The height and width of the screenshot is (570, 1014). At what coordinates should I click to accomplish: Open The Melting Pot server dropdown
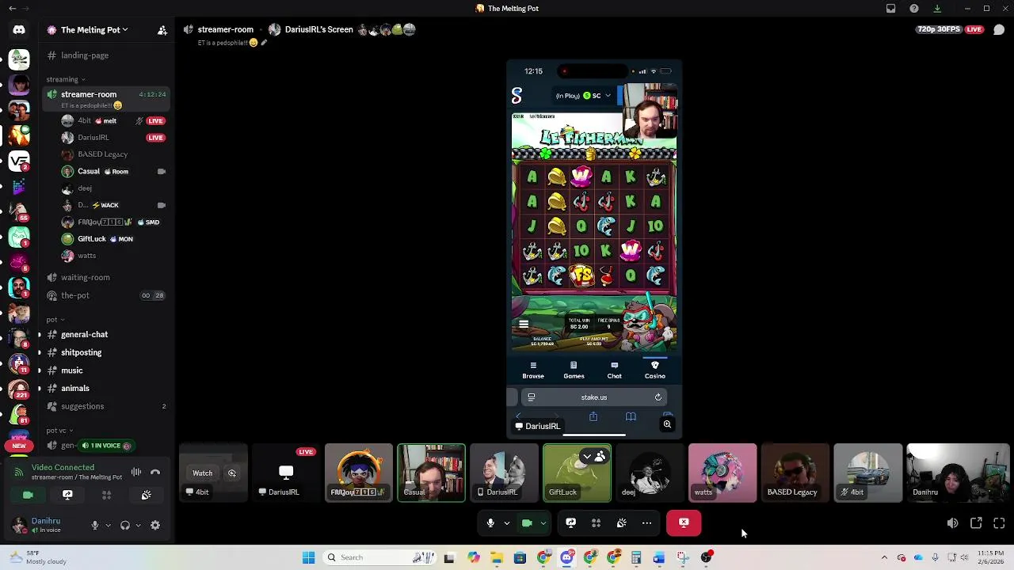[93, 30]
